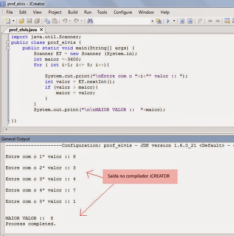Viewport: 234px width, 236px height.
Task: Open the Redo history dropdown arrow
Action: tap(82, 21)
